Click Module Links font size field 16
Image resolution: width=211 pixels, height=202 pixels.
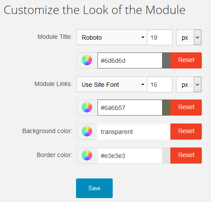[x=159, y=85]
